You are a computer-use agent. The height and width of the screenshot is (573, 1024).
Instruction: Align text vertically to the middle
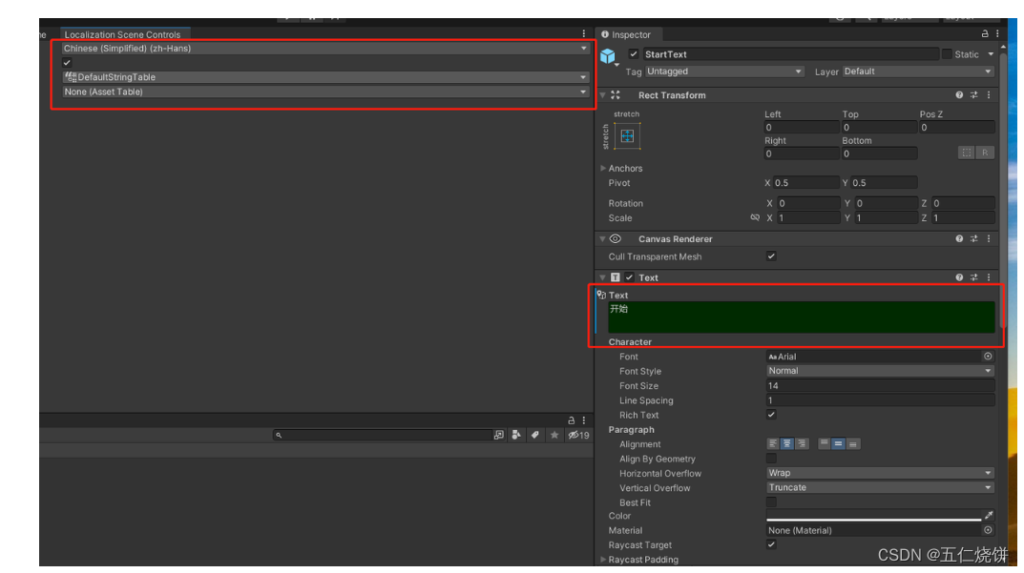tap(838, 443)
